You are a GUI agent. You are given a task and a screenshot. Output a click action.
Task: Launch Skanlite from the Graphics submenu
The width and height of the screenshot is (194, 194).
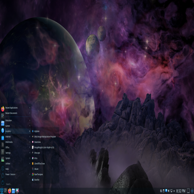pyautogui.click(x=45, y=179)
